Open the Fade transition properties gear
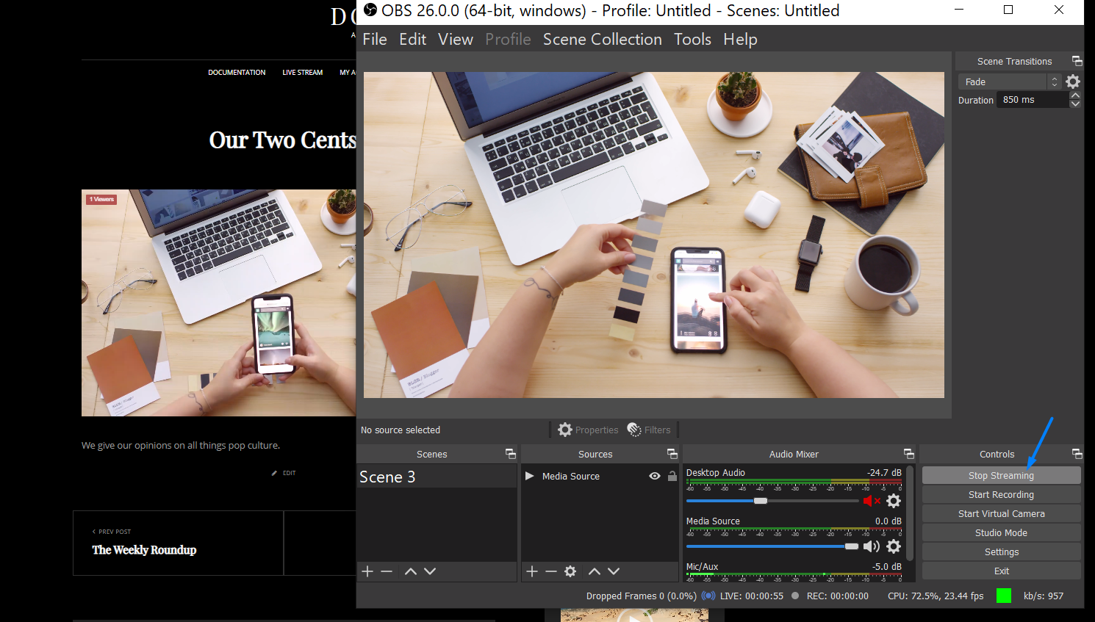This screenshot has width=1095, height=622. click(1073, 82)
